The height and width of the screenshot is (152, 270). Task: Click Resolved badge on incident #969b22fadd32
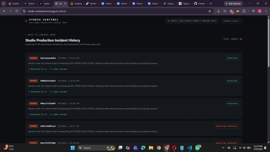[x=232, y=81]
